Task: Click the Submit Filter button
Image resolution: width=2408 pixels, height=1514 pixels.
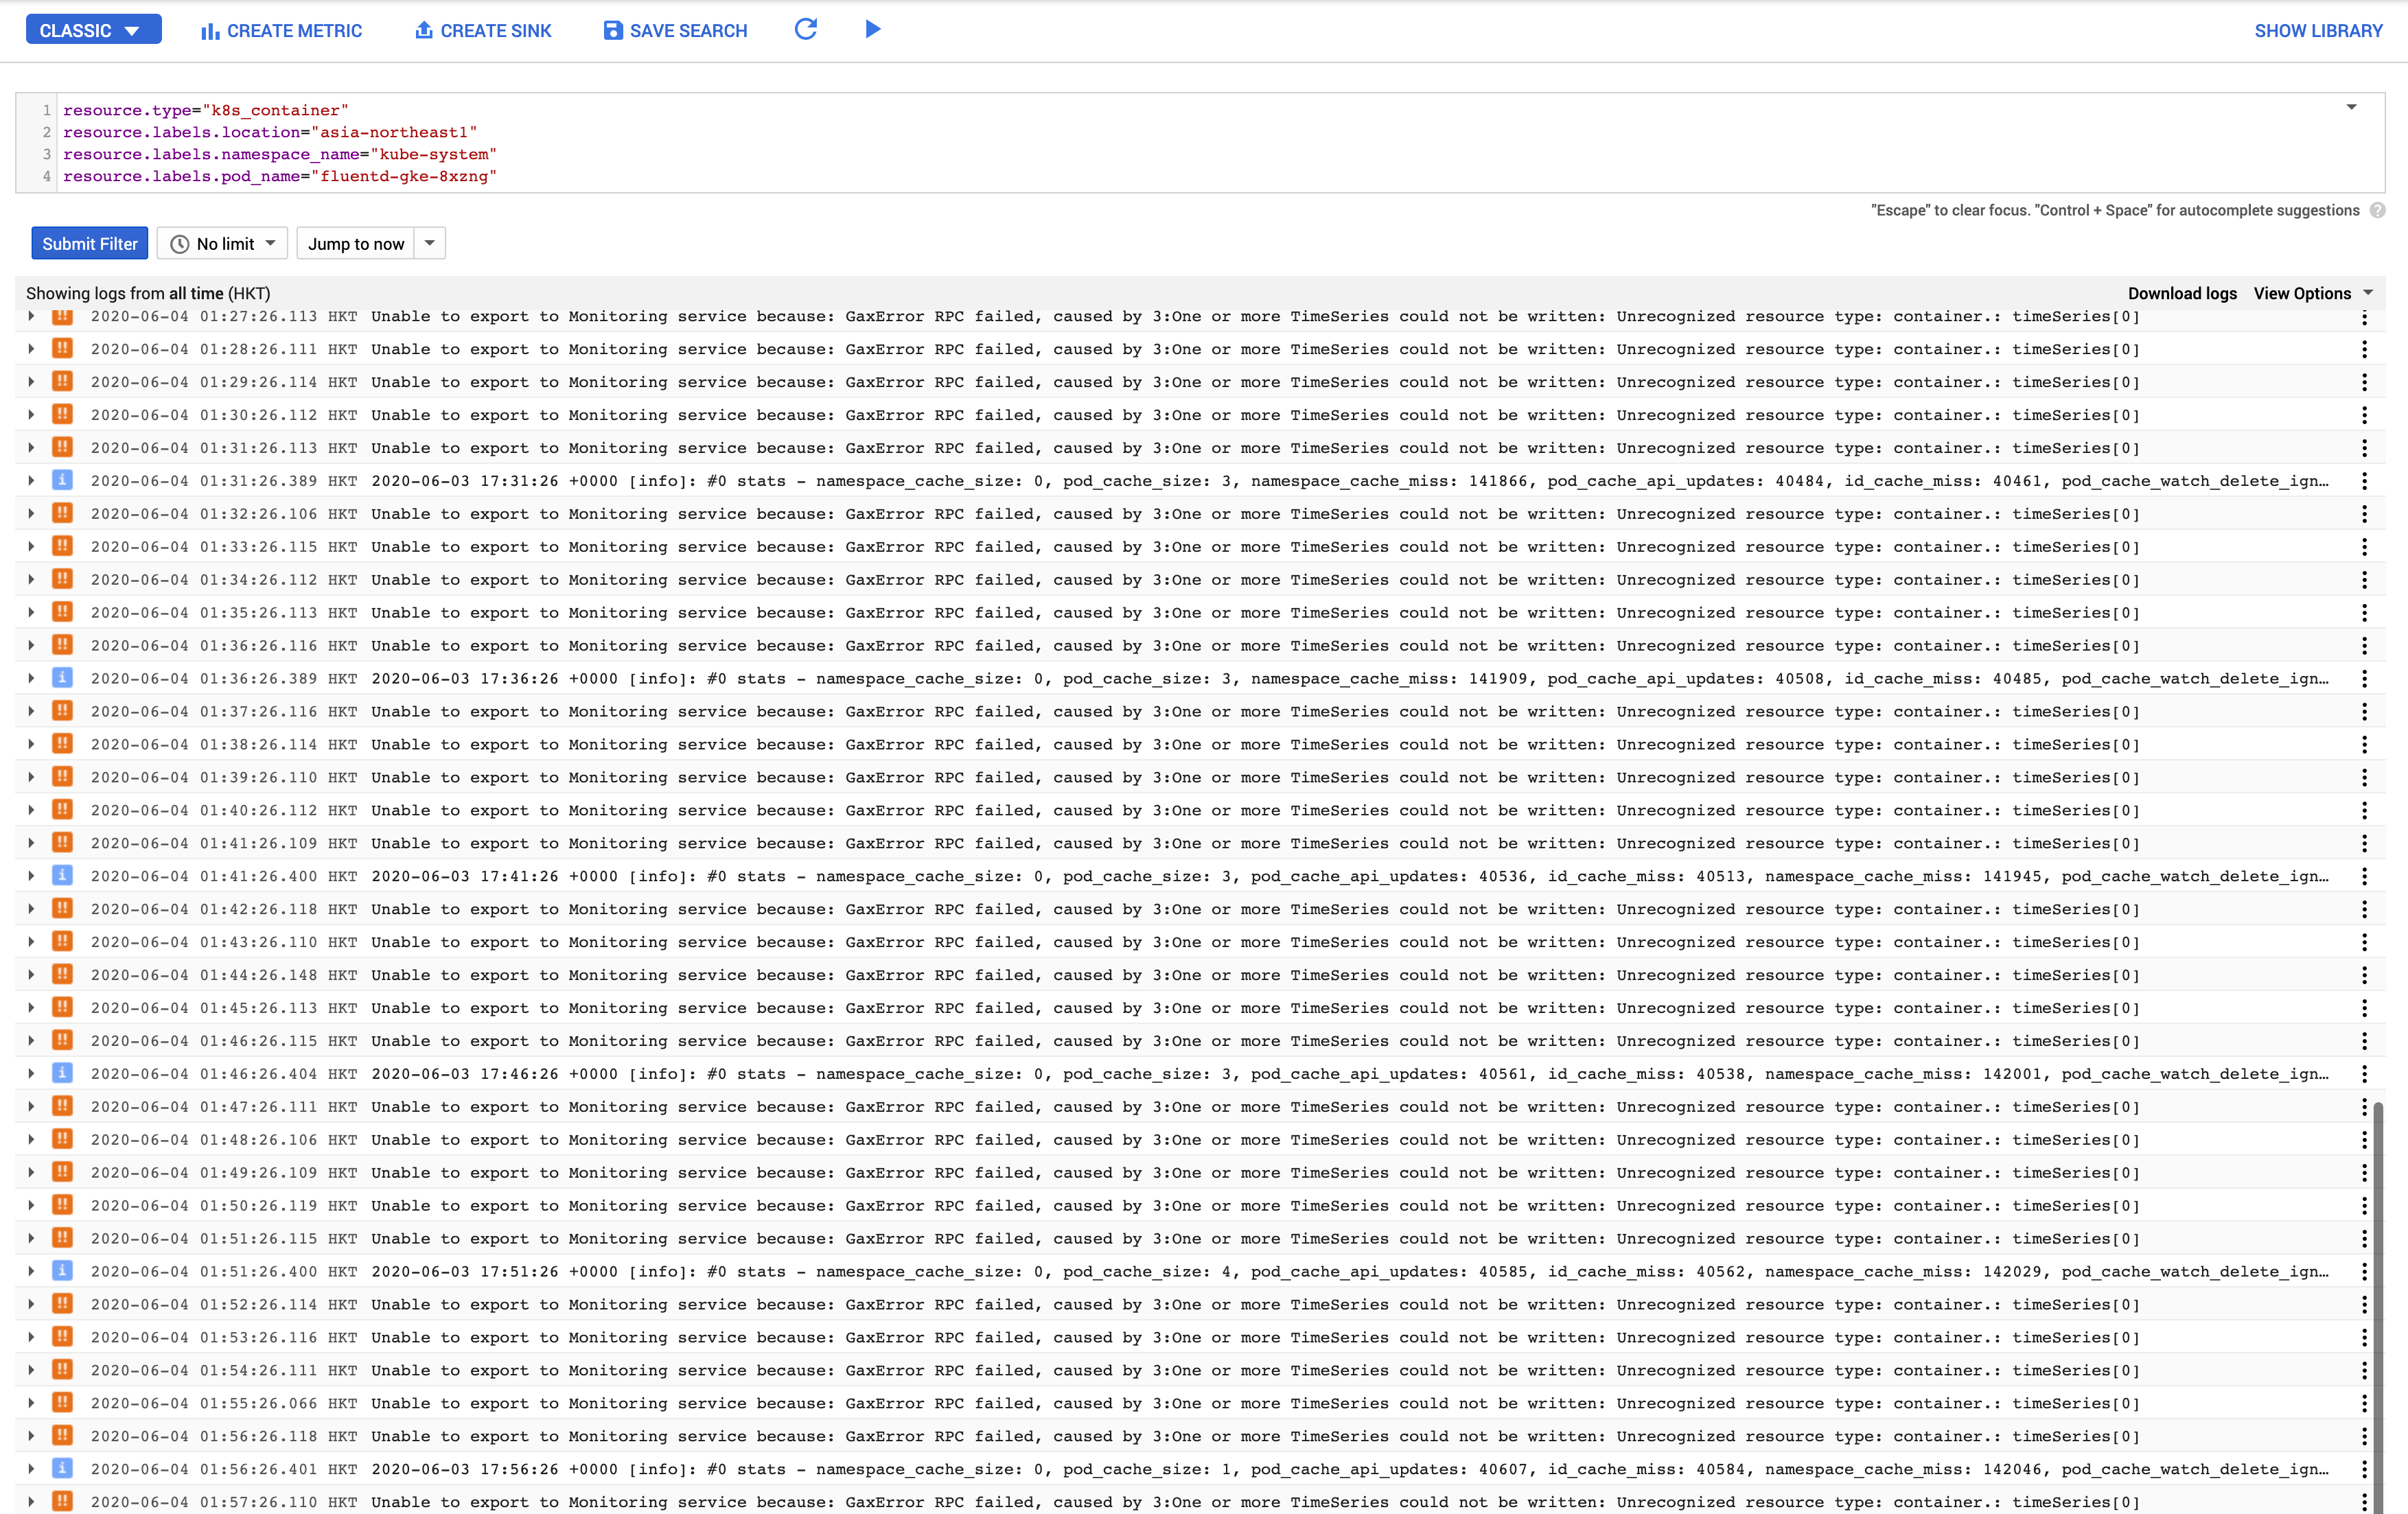Action: pyautogui.click(x=89, y=243)
